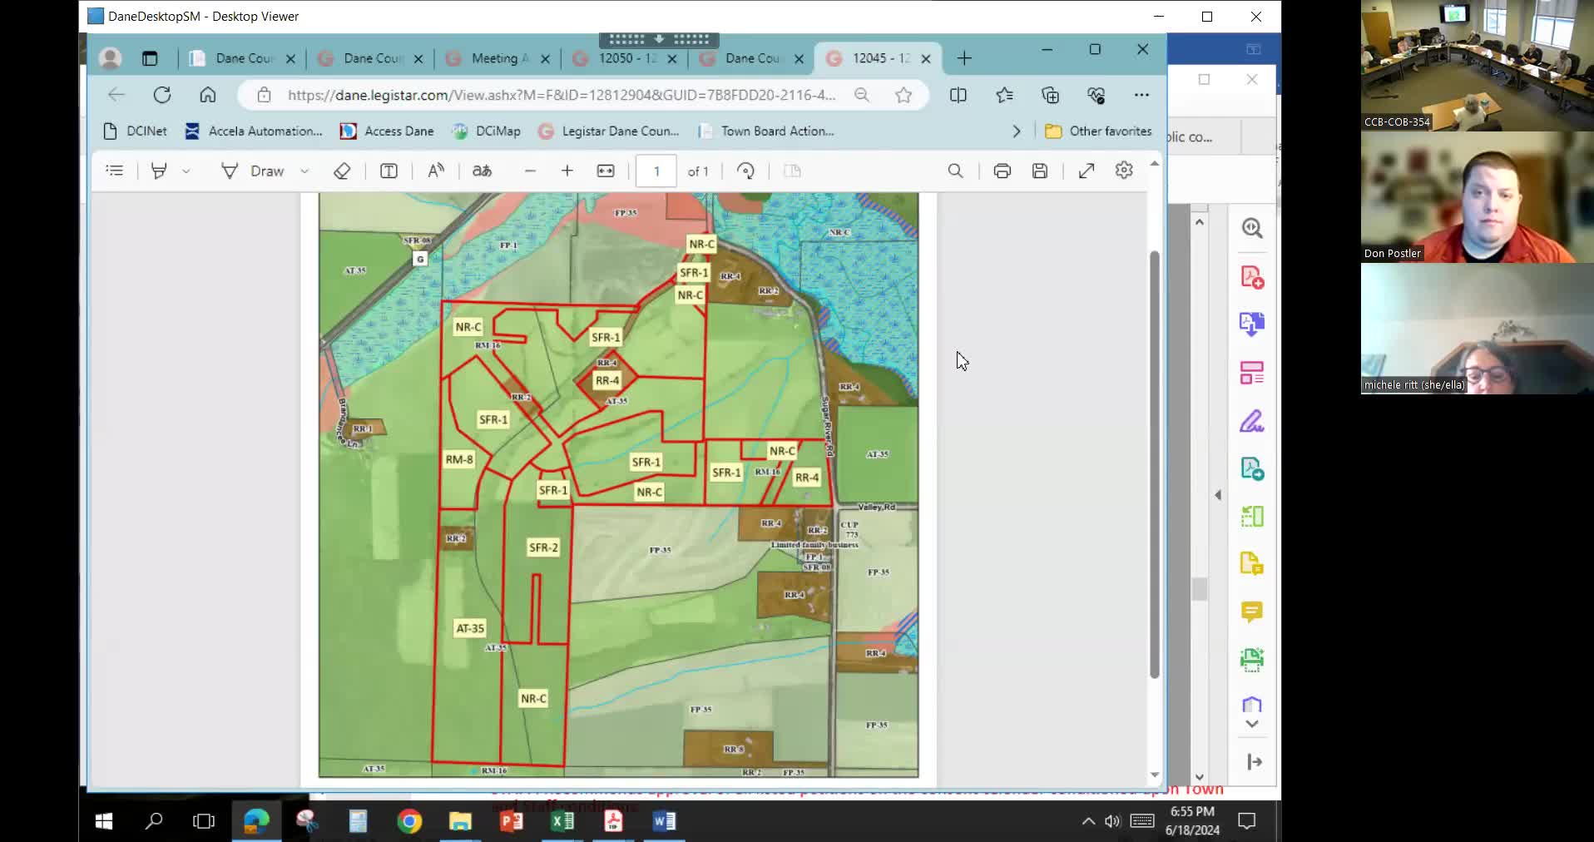This screenshot has width=1594, height=842.
Task: Expand more sidebar tools with the chevron
Action: point(1252,724)
